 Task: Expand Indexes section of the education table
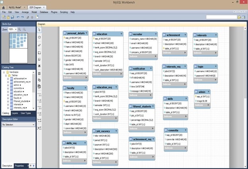[121, 74]
